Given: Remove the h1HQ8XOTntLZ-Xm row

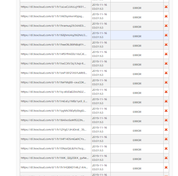Looking at the screenshot, I should pos(166,167).
